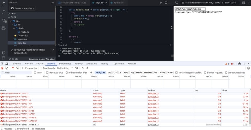Toggle the network filter funnel icon
251x130 pixels.
(13, 68)
